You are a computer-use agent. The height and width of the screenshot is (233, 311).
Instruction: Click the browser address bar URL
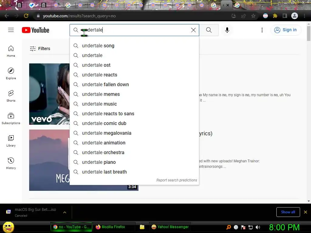[79, 16]
